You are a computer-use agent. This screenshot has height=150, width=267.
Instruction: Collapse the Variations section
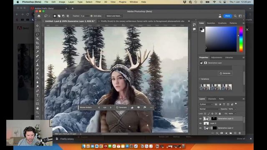(200, 79)
